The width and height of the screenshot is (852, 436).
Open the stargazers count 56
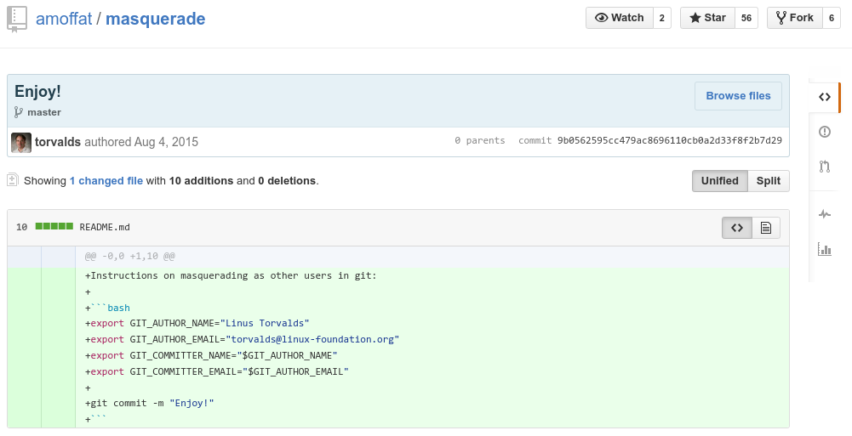pos(746,18)
